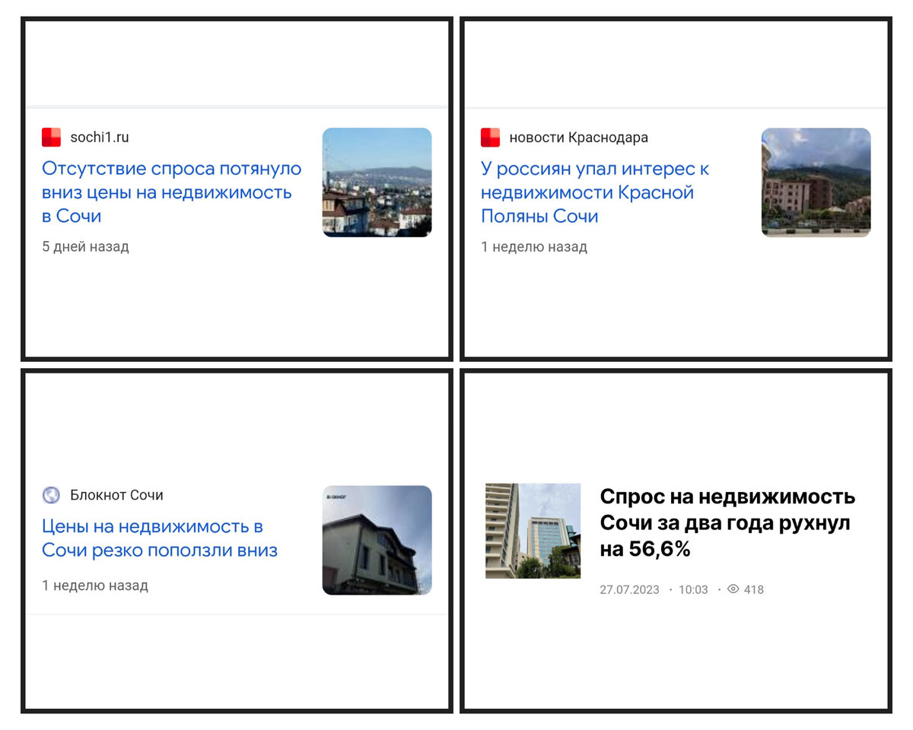The height and width of the screenshot is (730, 913).
Task: Click the red sochi1.ru favicon icon
Action: tap(51, 138)
